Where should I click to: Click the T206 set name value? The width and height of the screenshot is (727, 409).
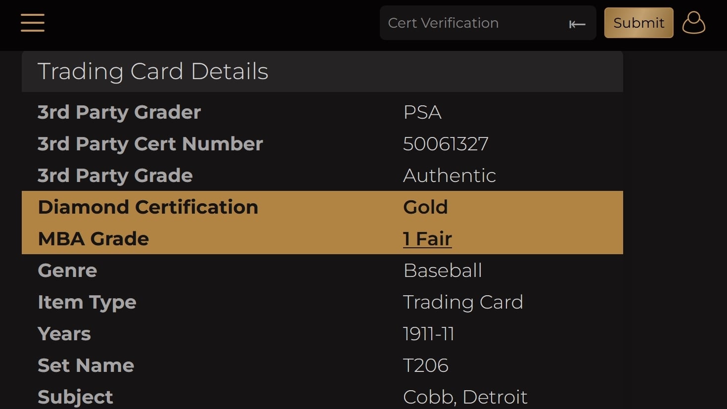[x=426, y=365]
